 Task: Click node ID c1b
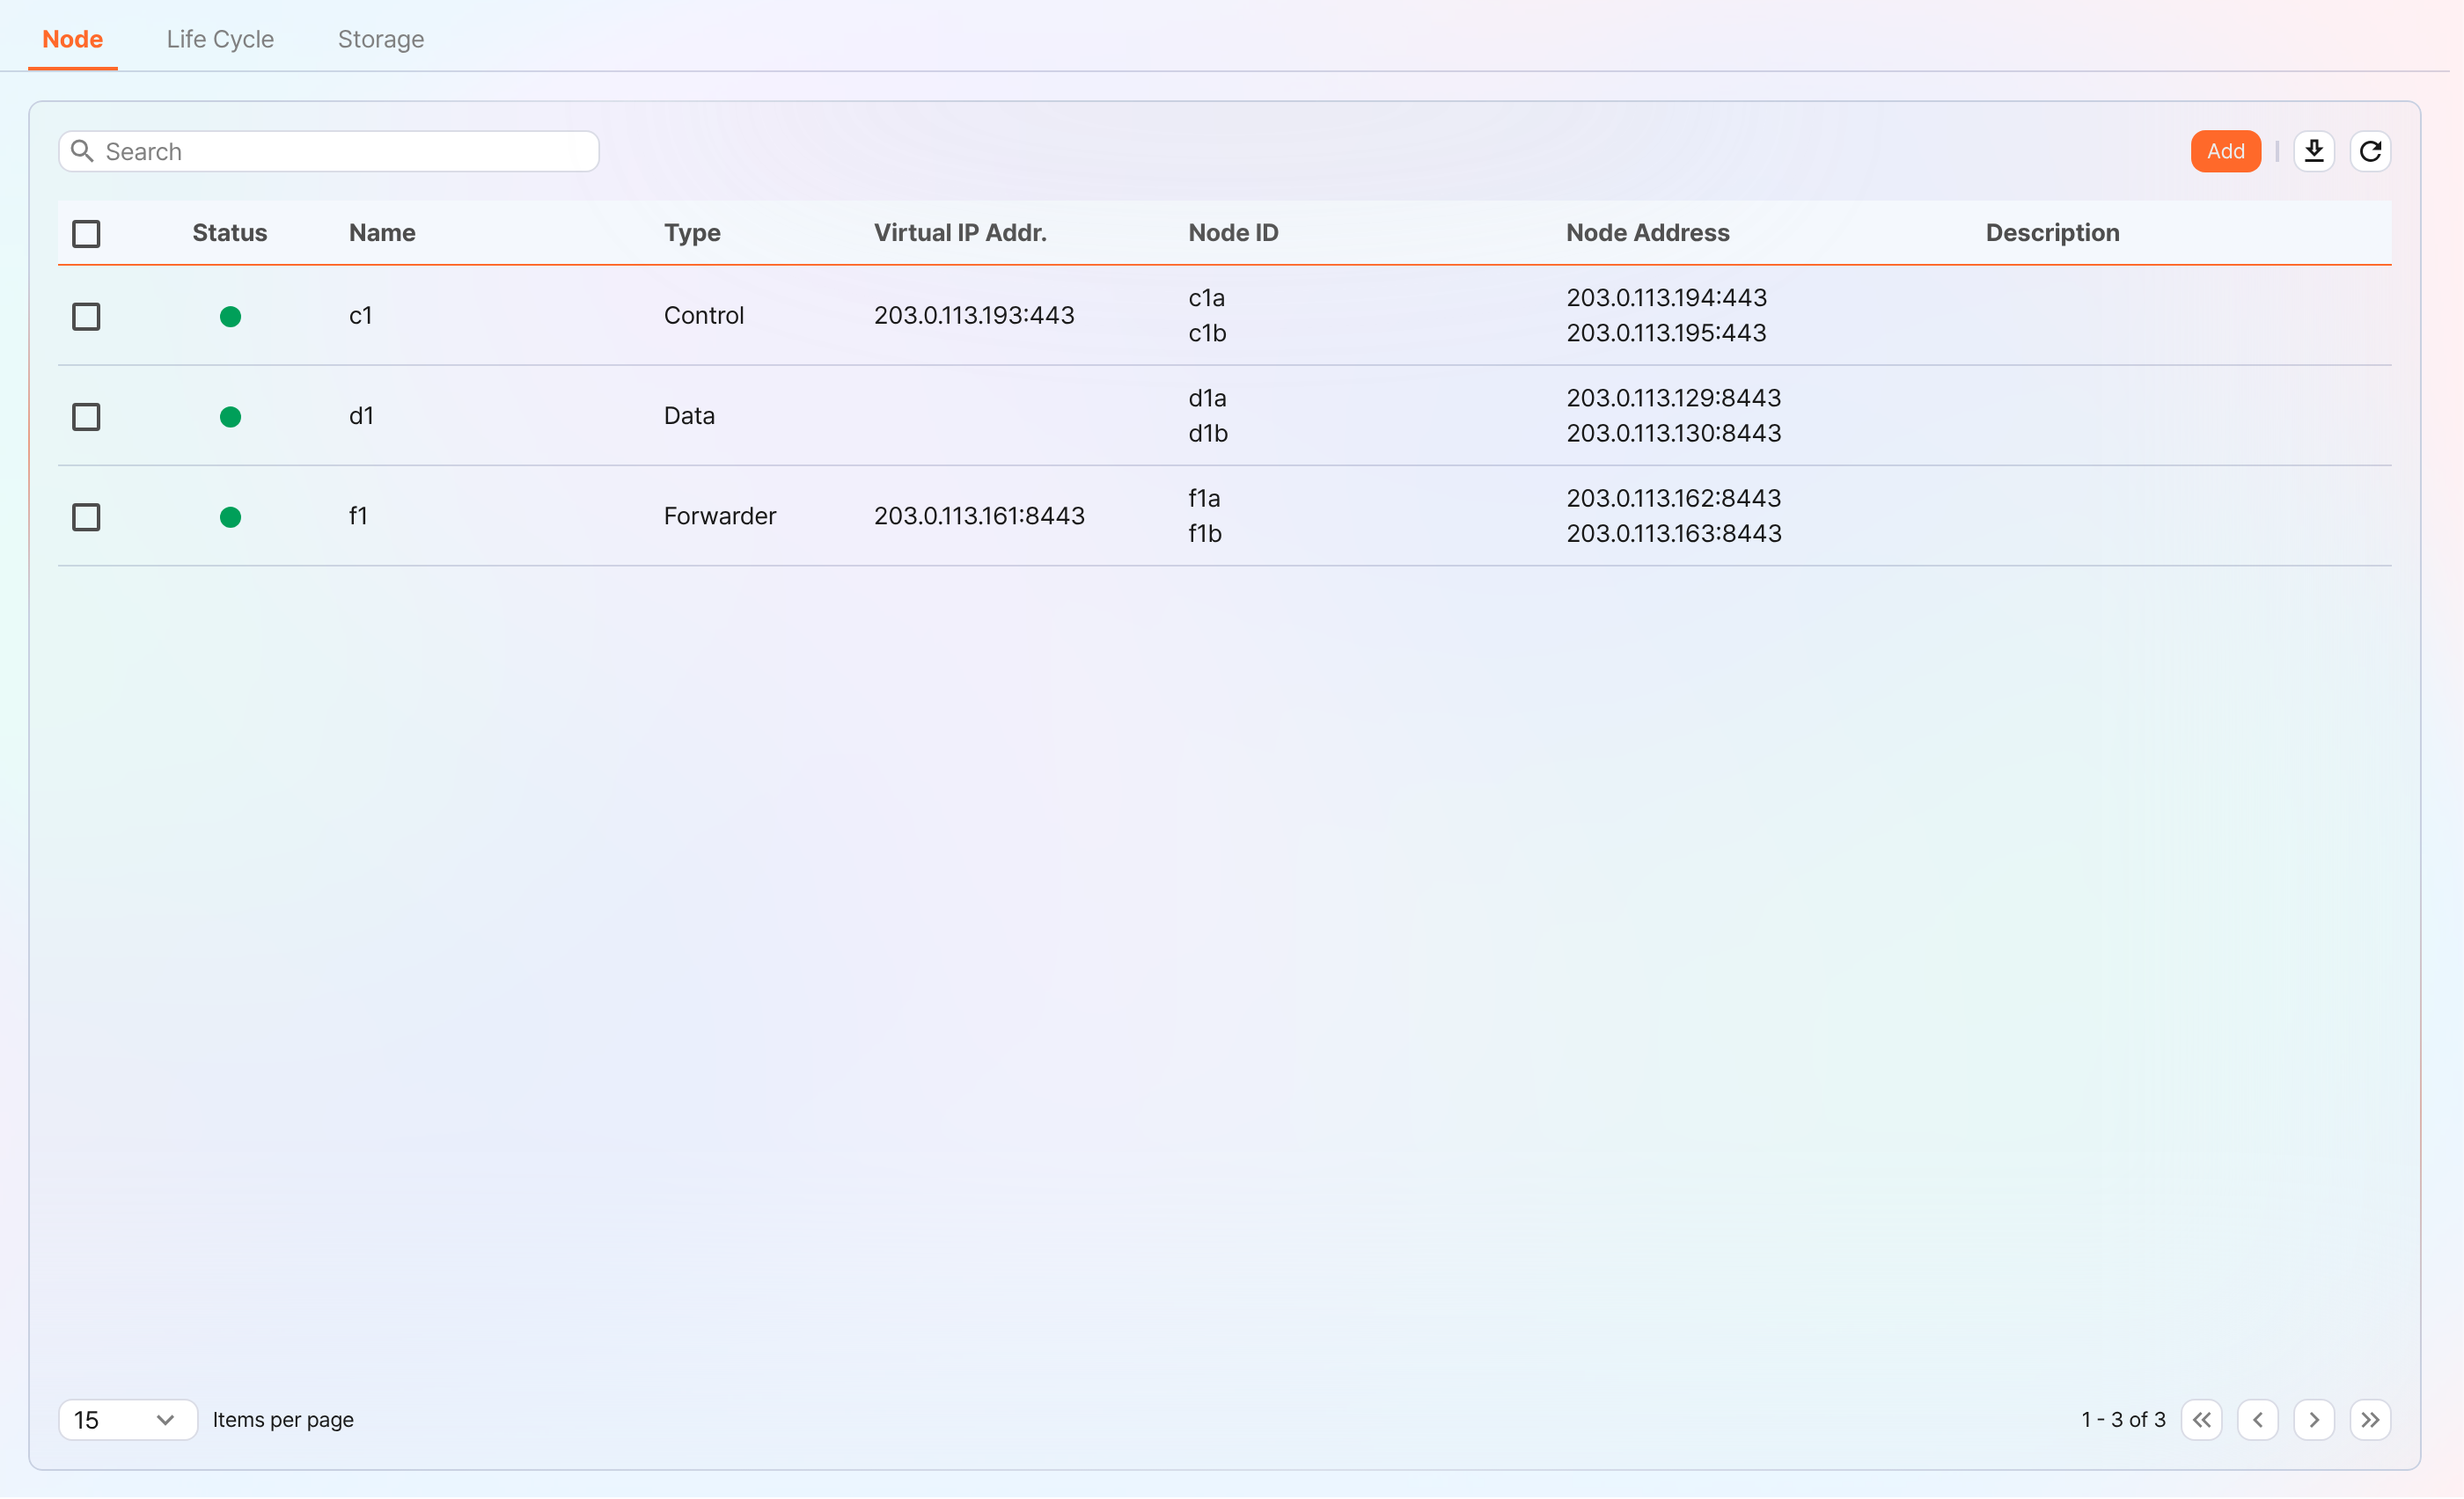[x=1207, y=333]
